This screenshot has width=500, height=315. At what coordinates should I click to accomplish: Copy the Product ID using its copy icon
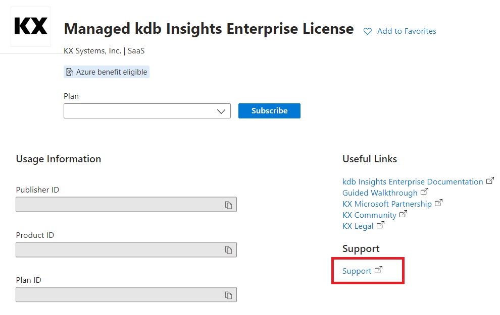point(228,250)
